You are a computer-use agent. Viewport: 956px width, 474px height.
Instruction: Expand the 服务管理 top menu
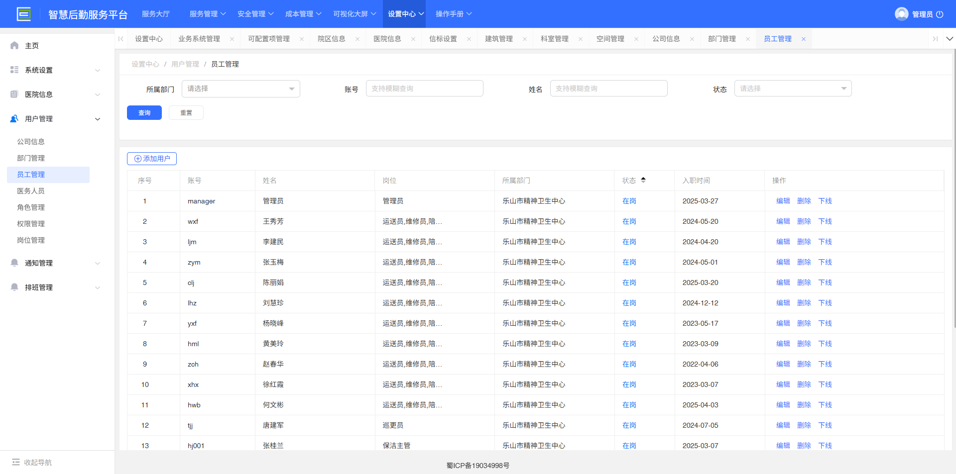click(x=208, y=14)
